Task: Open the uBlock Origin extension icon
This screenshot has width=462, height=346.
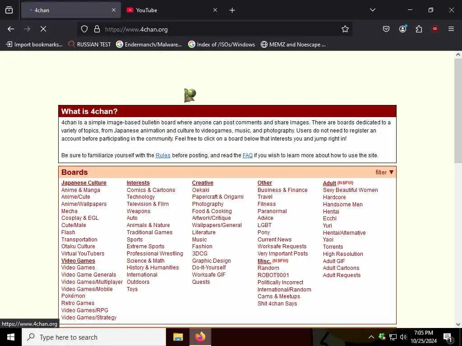Action: tap(435, 29)
